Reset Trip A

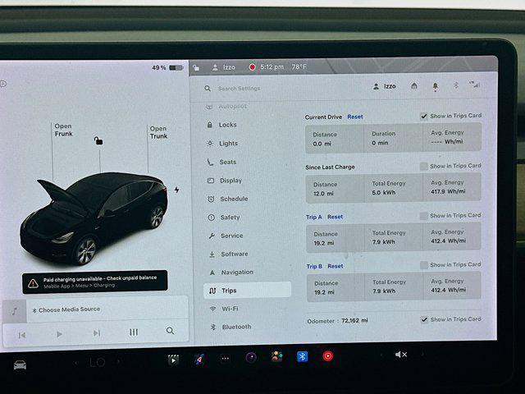[x=335, y=217]
